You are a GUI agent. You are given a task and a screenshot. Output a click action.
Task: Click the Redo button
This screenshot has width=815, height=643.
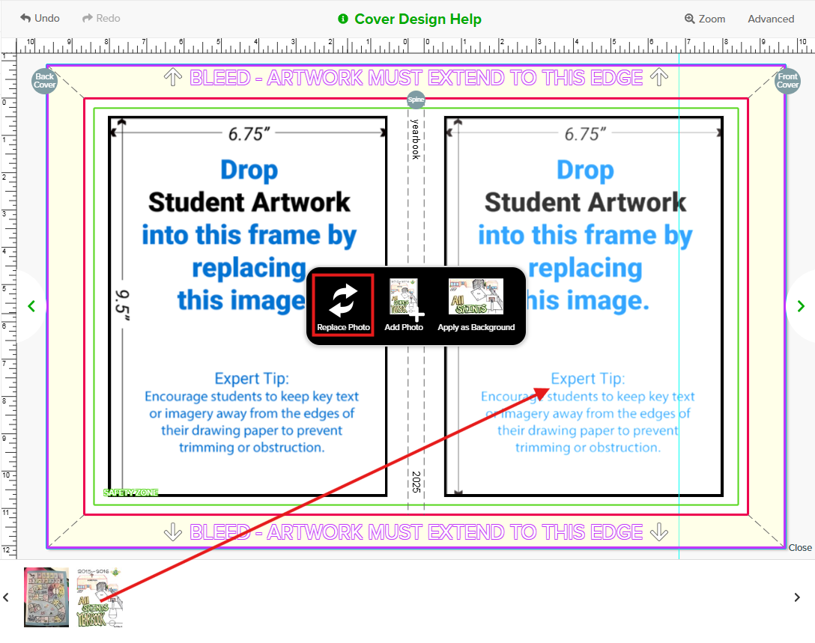coord(101,18)
